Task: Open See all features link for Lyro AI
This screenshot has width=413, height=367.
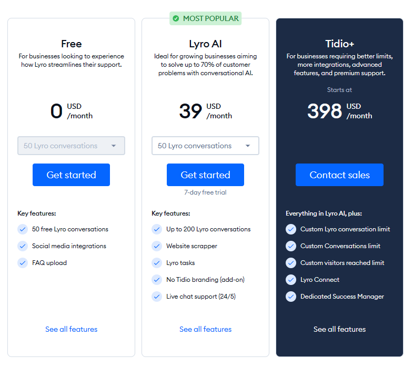Action: pos(205,329)
